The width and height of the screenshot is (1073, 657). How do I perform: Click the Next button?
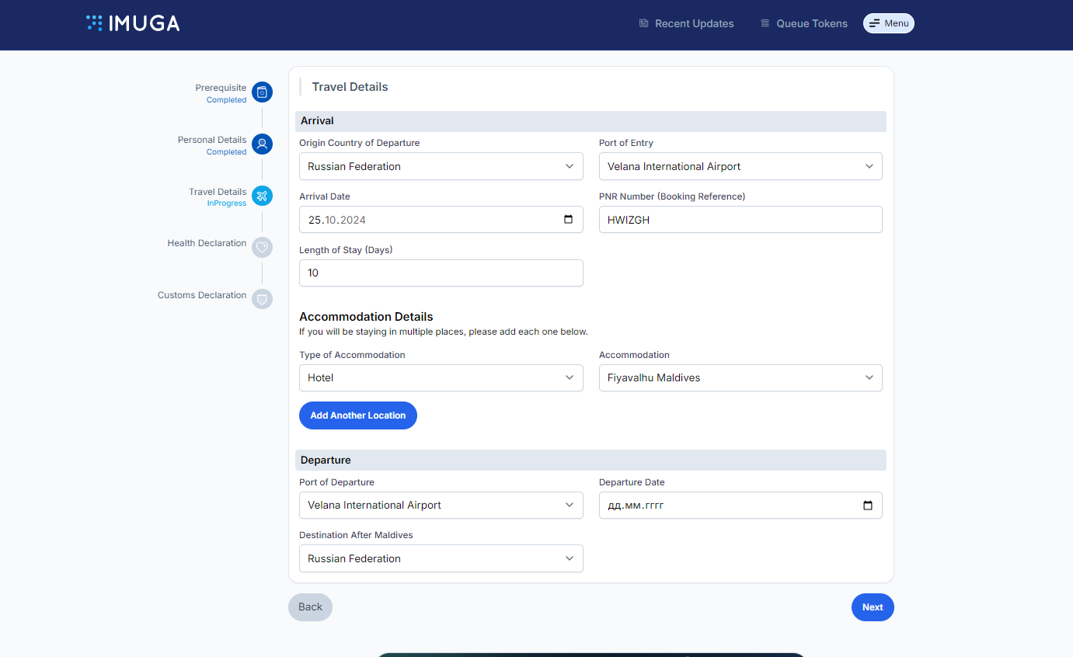[872, 607]
